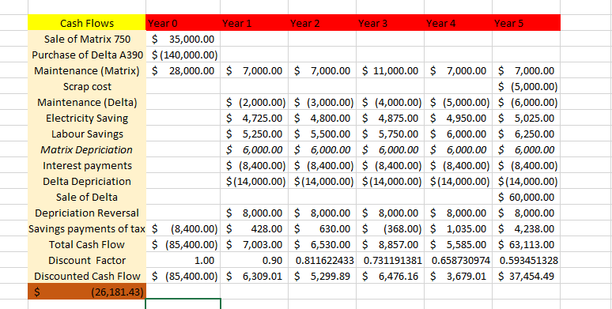Click the Year 1 column header
The width and height of the screenshot is (612, 309).
[254, 23]
